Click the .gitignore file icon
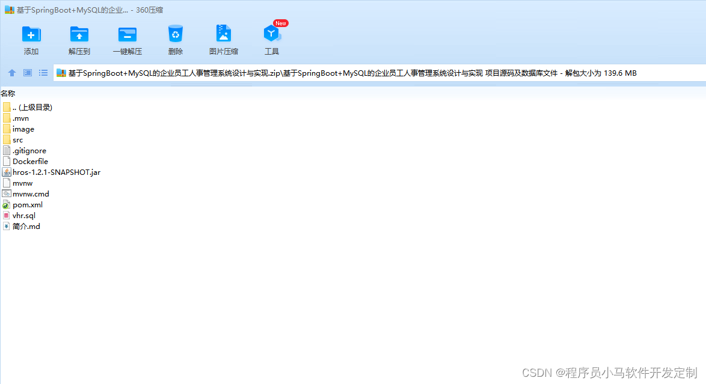This screenshot has width=706, height=384. (6, 150)
